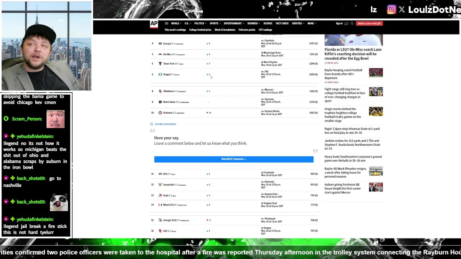This screenshot has height=259, width=461.
Task: Click the Texas Tech team logo
Action: coord(160,64)
